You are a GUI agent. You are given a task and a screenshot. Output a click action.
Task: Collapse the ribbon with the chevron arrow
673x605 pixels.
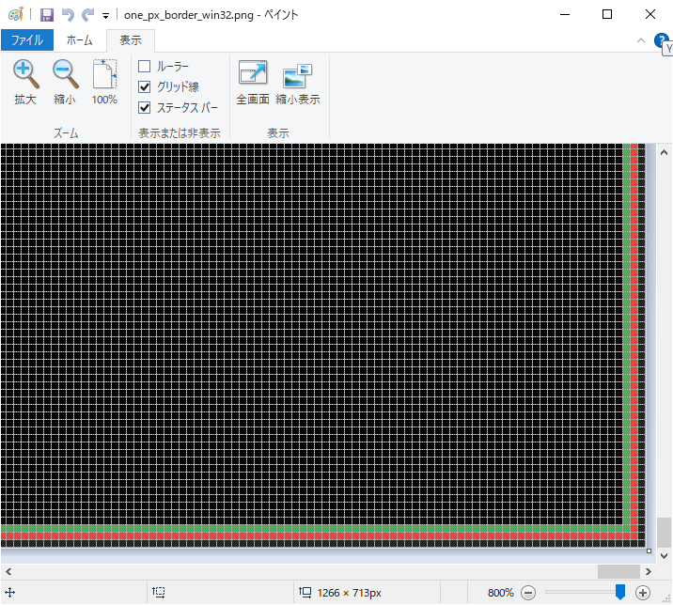pyautogui.click(x=641, y=40)
